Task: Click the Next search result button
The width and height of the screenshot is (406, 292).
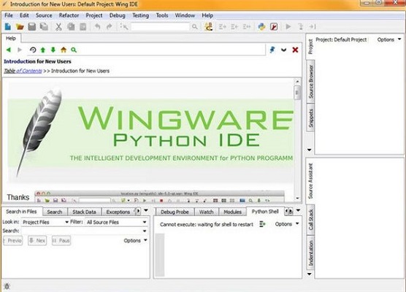Action: [37, 241]
